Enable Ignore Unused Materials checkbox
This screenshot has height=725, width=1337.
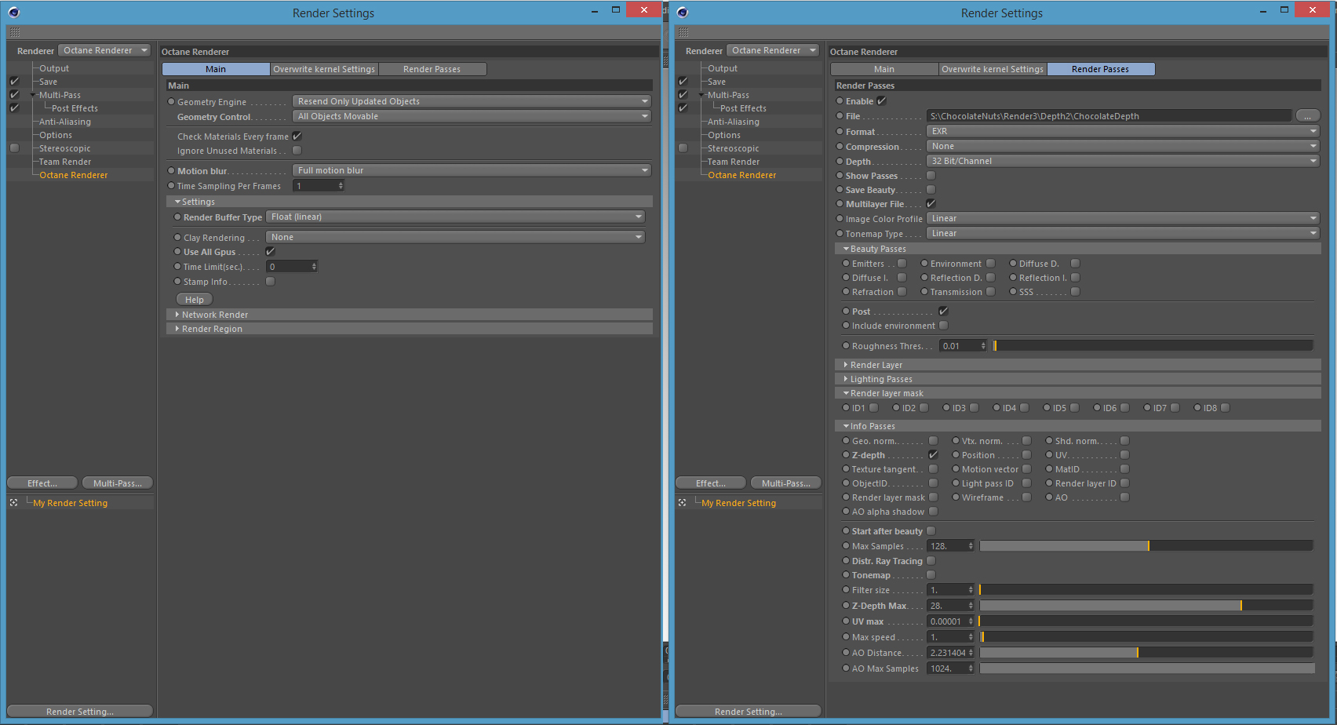point(297,150)
